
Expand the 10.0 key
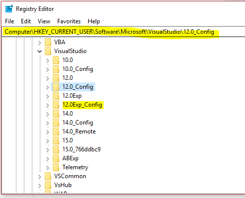click(x=48, y=61)
